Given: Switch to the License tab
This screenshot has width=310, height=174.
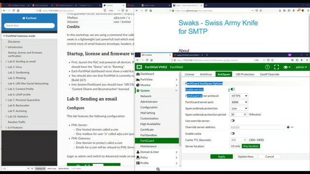Looking at the screenshot, I should point(189,74).
